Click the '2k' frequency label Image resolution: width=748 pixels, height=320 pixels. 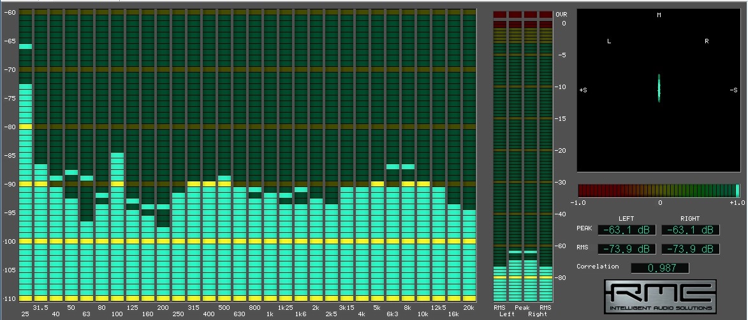(316, 308)
